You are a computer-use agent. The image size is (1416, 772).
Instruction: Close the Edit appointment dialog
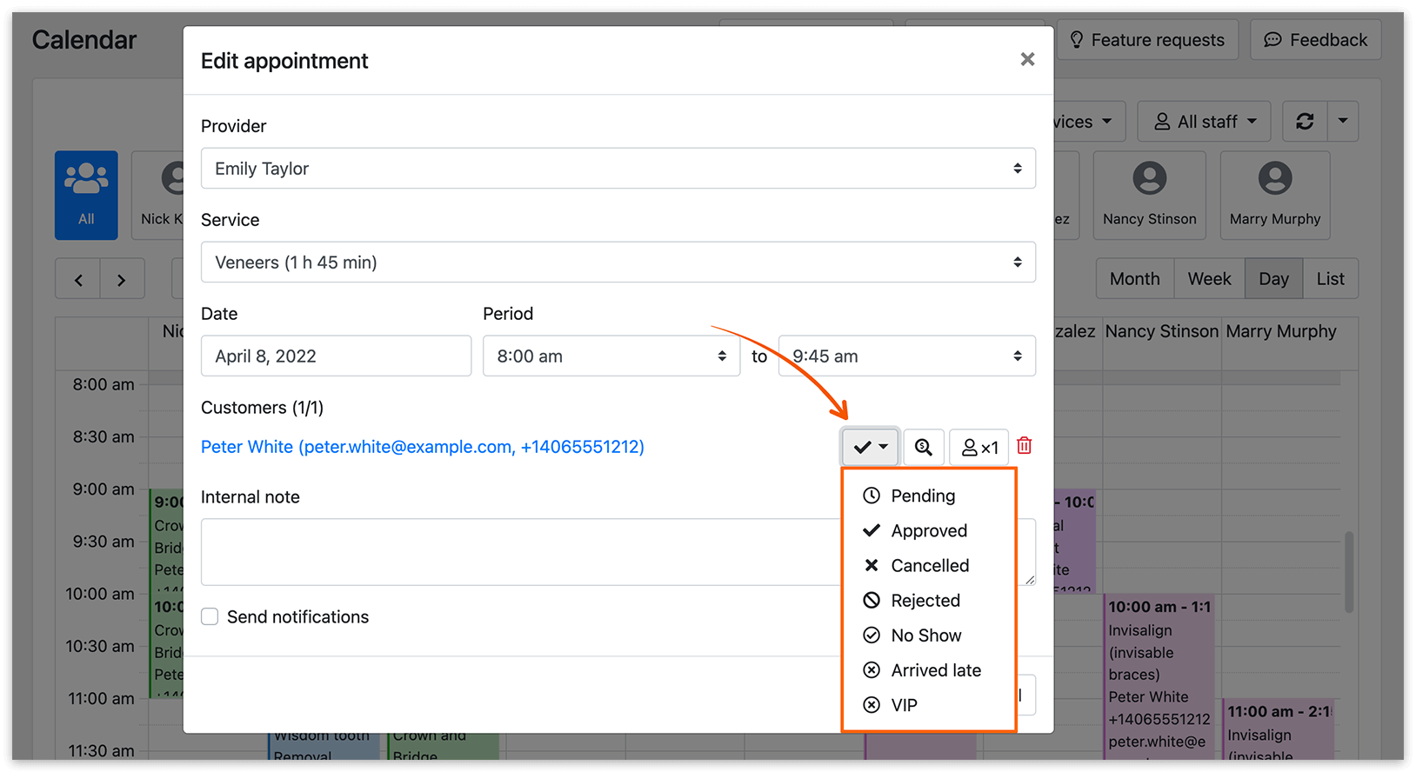pyautogui.click(x=1027, y=59)
